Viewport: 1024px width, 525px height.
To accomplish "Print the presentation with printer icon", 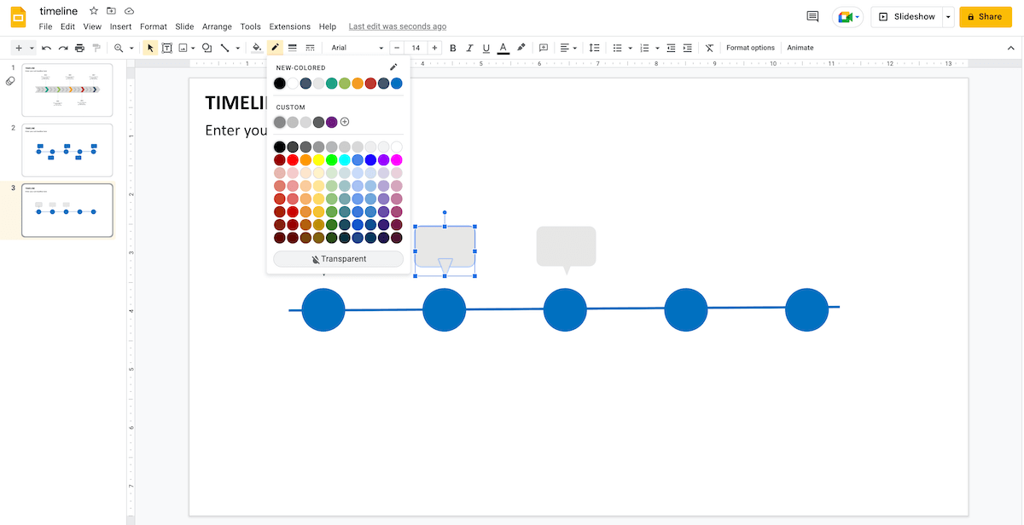I will click(x=79, y=48).
